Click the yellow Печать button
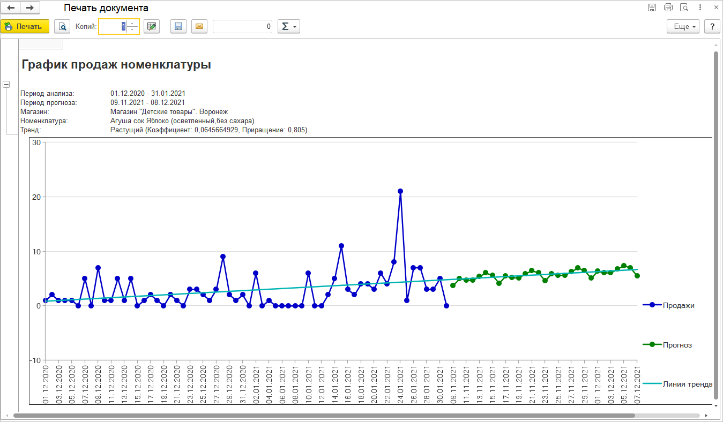723x422 pixels. point(25,26)
